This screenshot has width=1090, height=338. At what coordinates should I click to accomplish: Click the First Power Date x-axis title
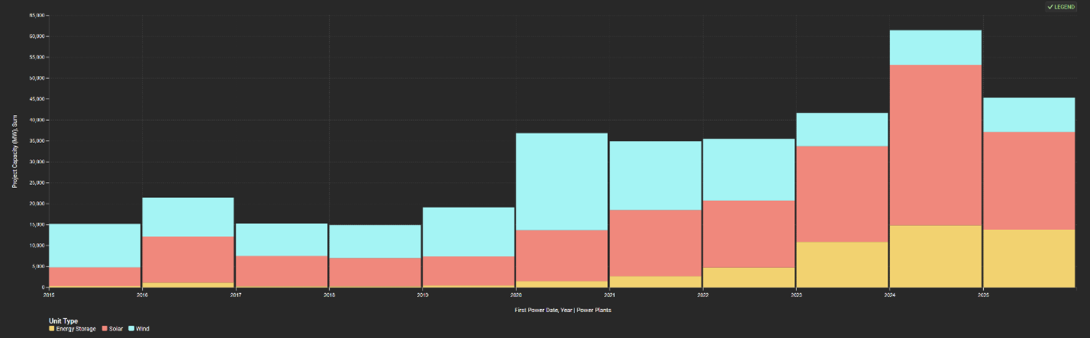[x=563, y=310]
